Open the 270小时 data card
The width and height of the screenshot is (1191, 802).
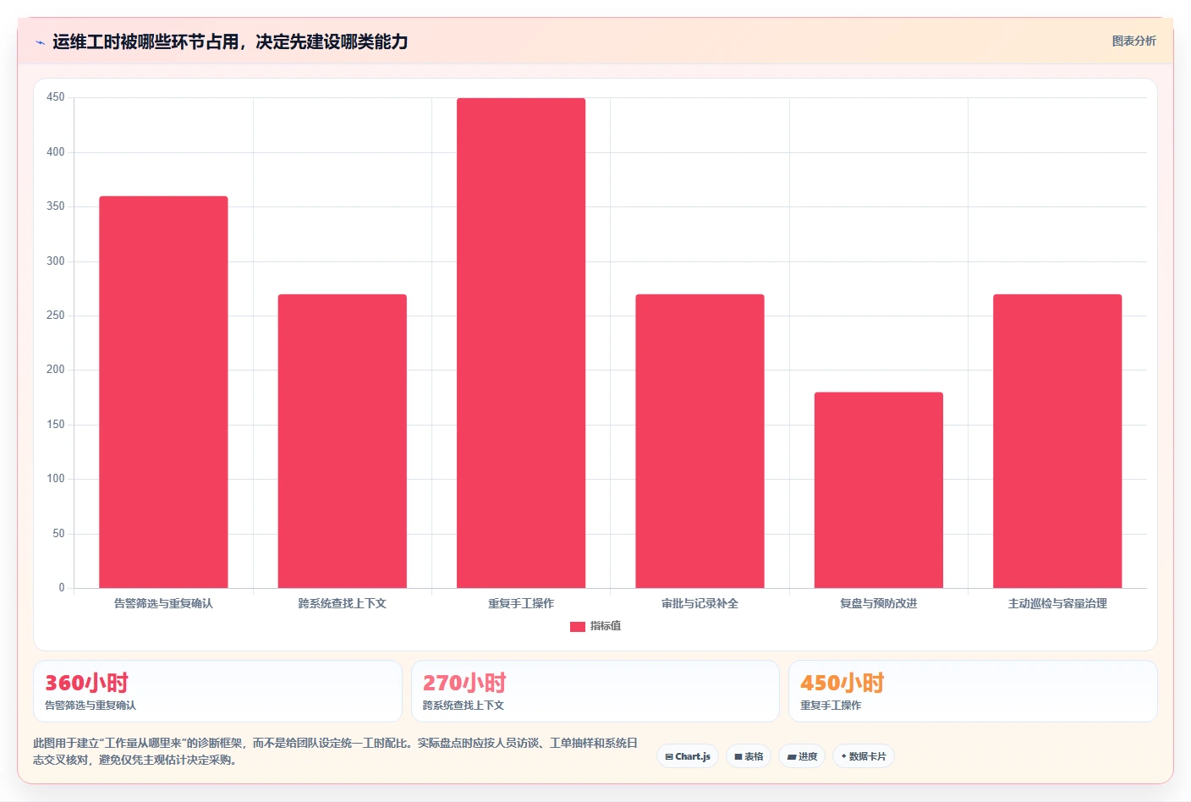[595, 691]
